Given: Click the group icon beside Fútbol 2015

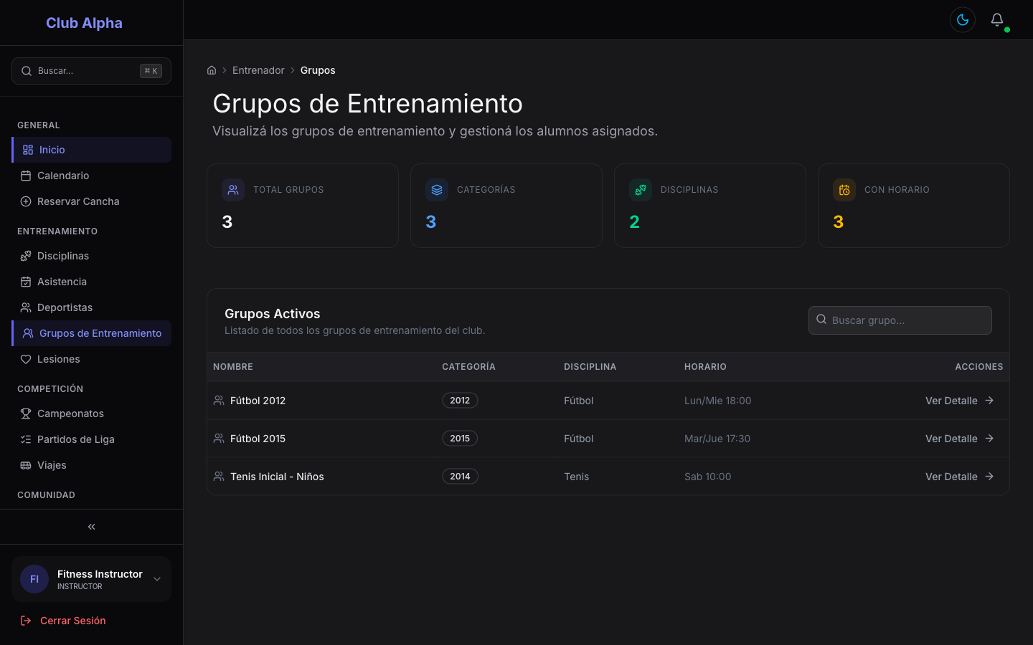Looking at the screenshot, I should pyautogui.click(x=219, y=439).
